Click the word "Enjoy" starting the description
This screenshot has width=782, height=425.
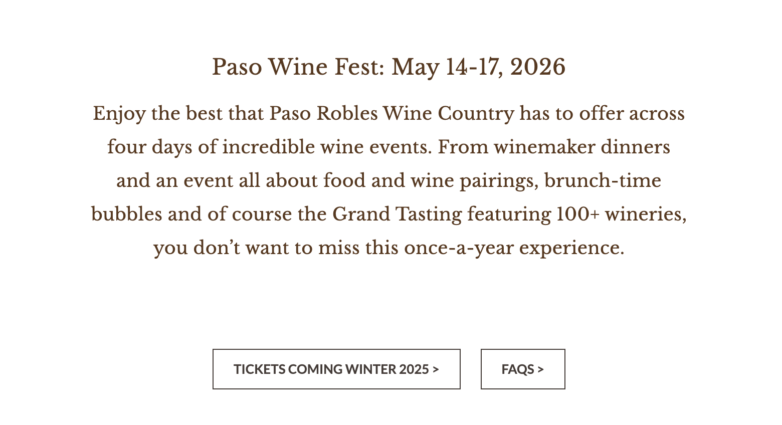pyautogui.click(x=119, y=113)
